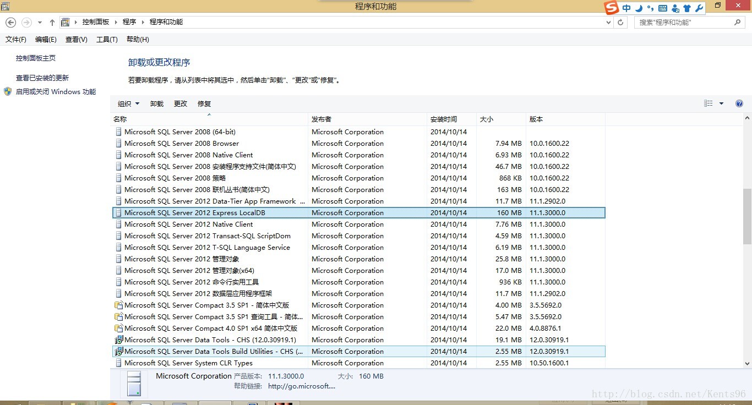This screenshot has width=752, height=405.
Task: Open the 文件(F) menu
Action: click(x=16, y=40)
